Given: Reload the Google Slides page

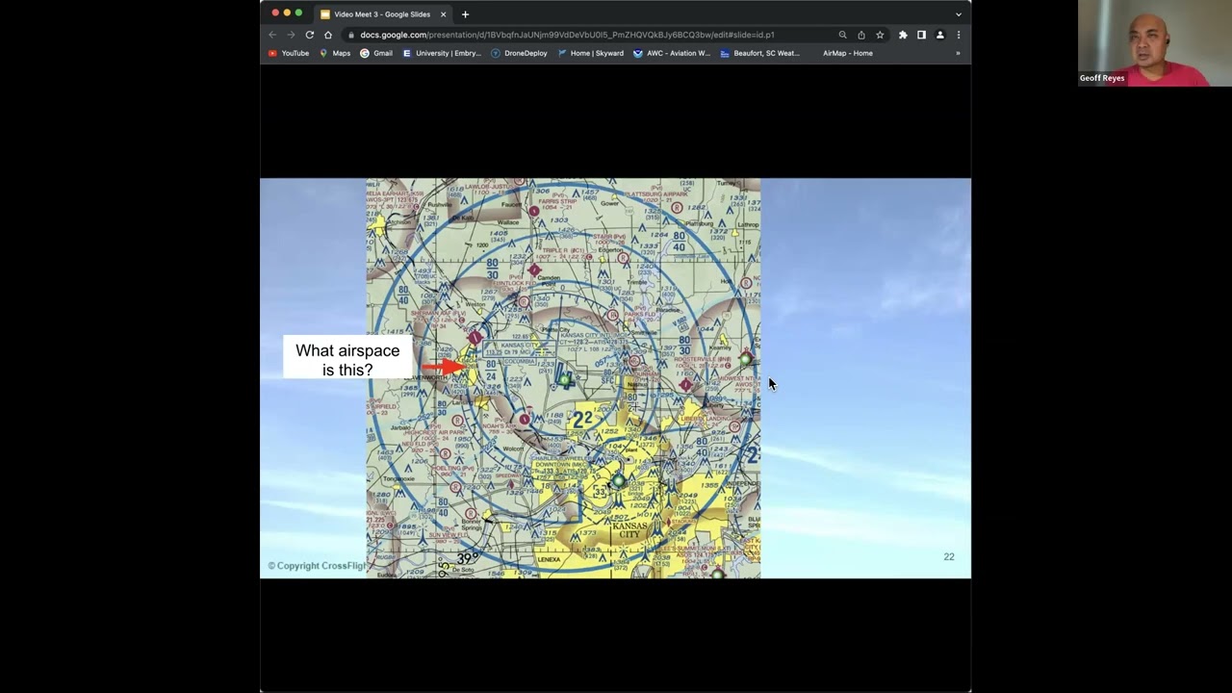Looking at the screenshot, I should [x=309, y=35].
